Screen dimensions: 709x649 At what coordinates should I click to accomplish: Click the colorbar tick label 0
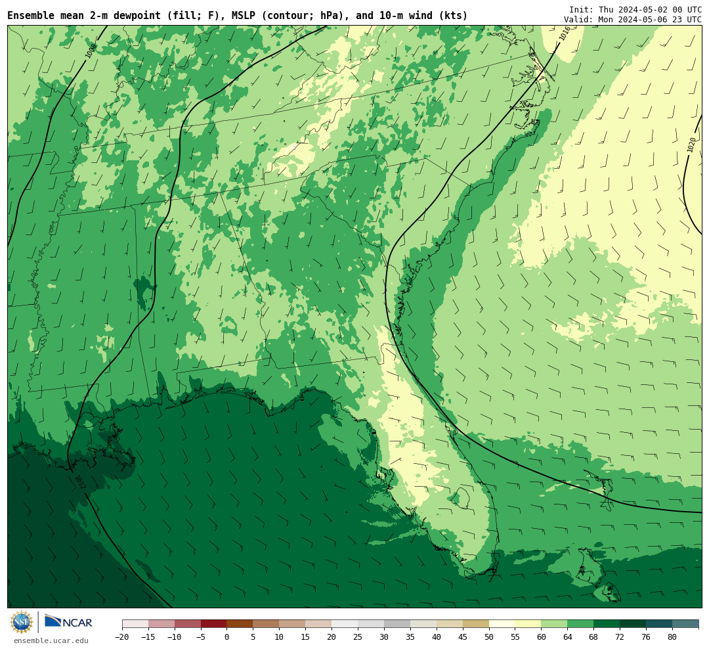coord(226,637)
